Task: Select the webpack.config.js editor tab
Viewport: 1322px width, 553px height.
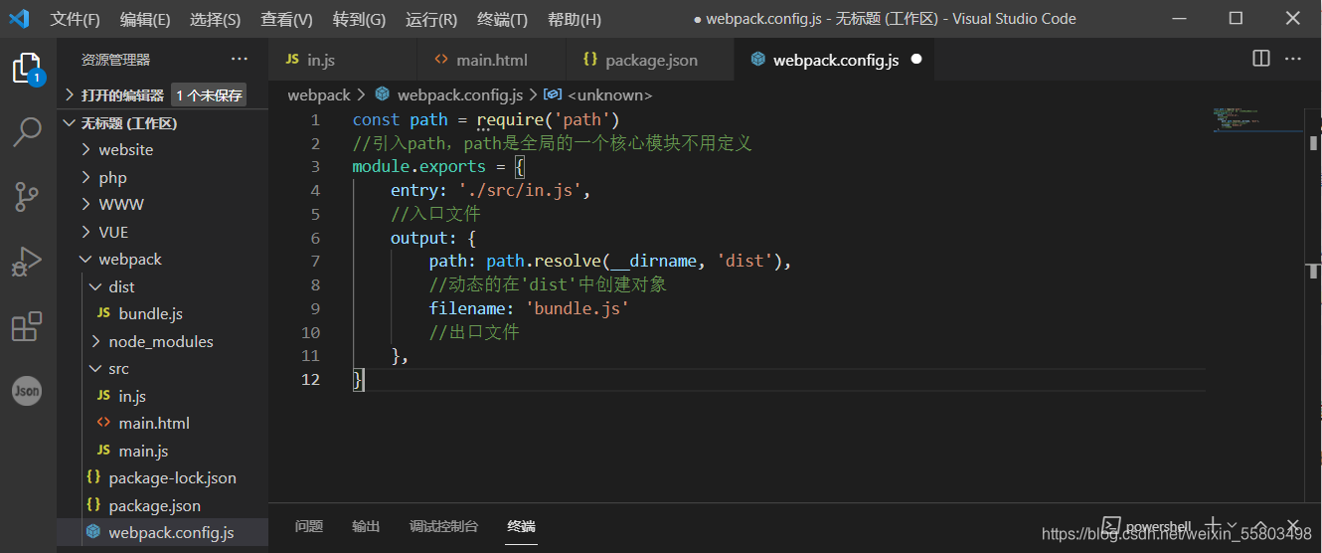Action: tap(835, 60)
